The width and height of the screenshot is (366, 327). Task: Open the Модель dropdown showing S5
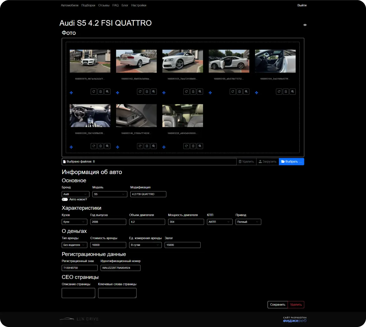(x=110, y=194)
